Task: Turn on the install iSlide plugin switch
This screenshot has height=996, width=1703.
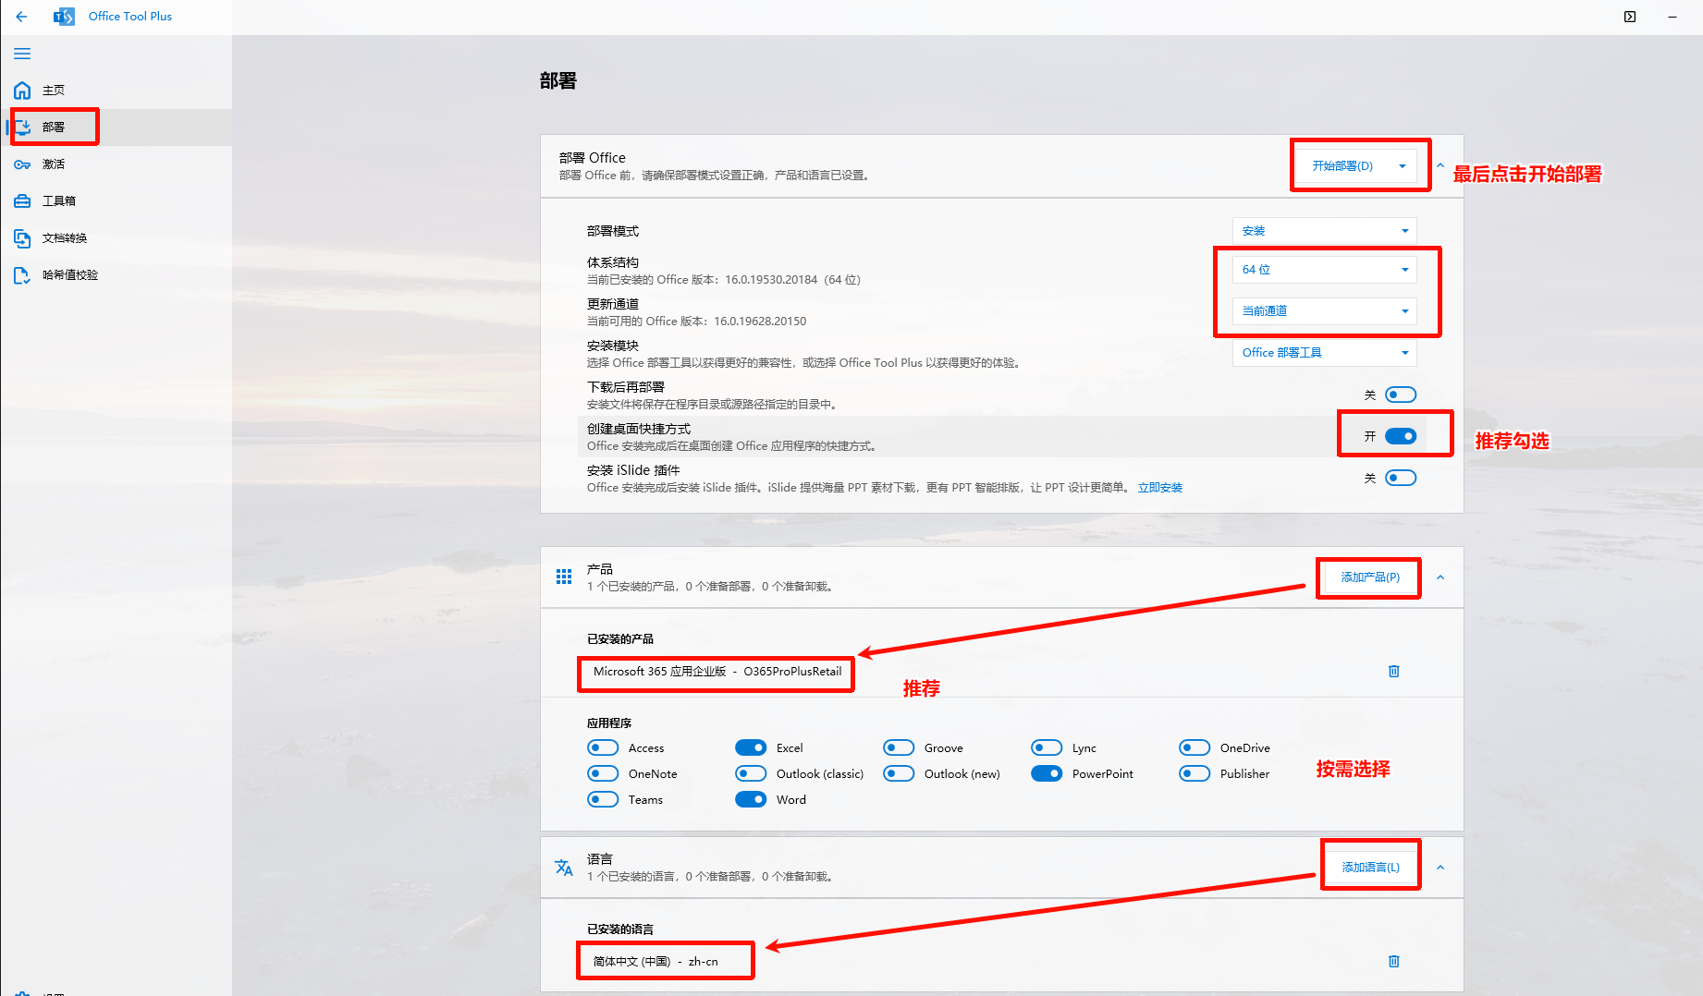Action: (1400, 478)
